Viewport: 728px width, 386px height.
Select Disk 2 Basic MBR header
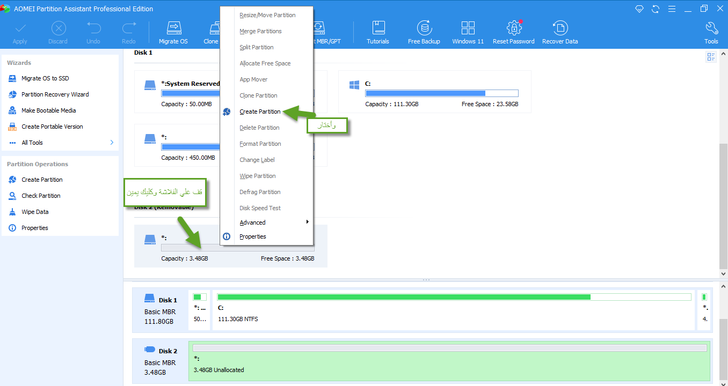[x=161, y=361]
